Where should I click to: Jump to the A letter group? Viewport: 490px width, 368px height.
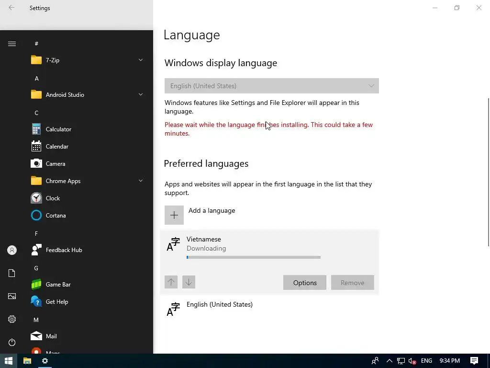click(x=36, y=78)
